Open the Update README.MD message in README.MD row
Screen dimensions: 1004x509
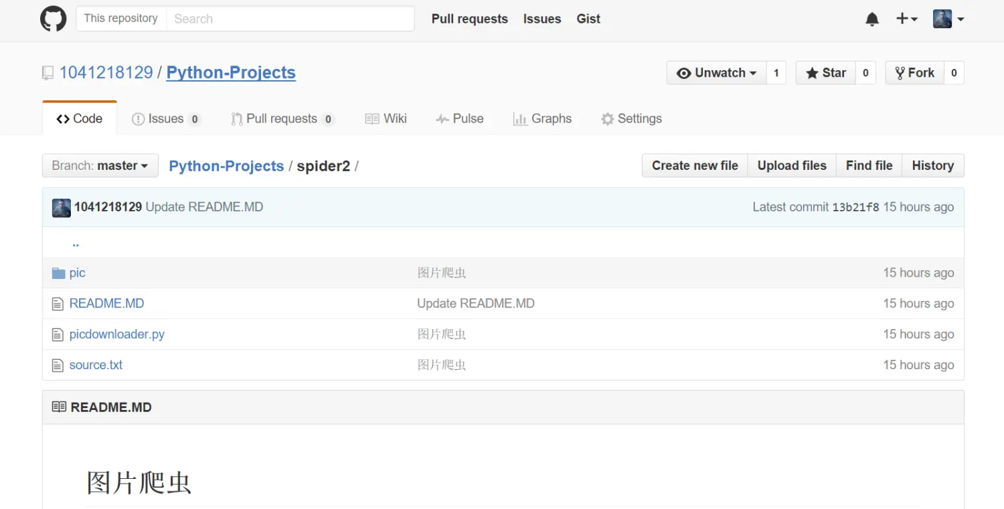click(476, 303)
